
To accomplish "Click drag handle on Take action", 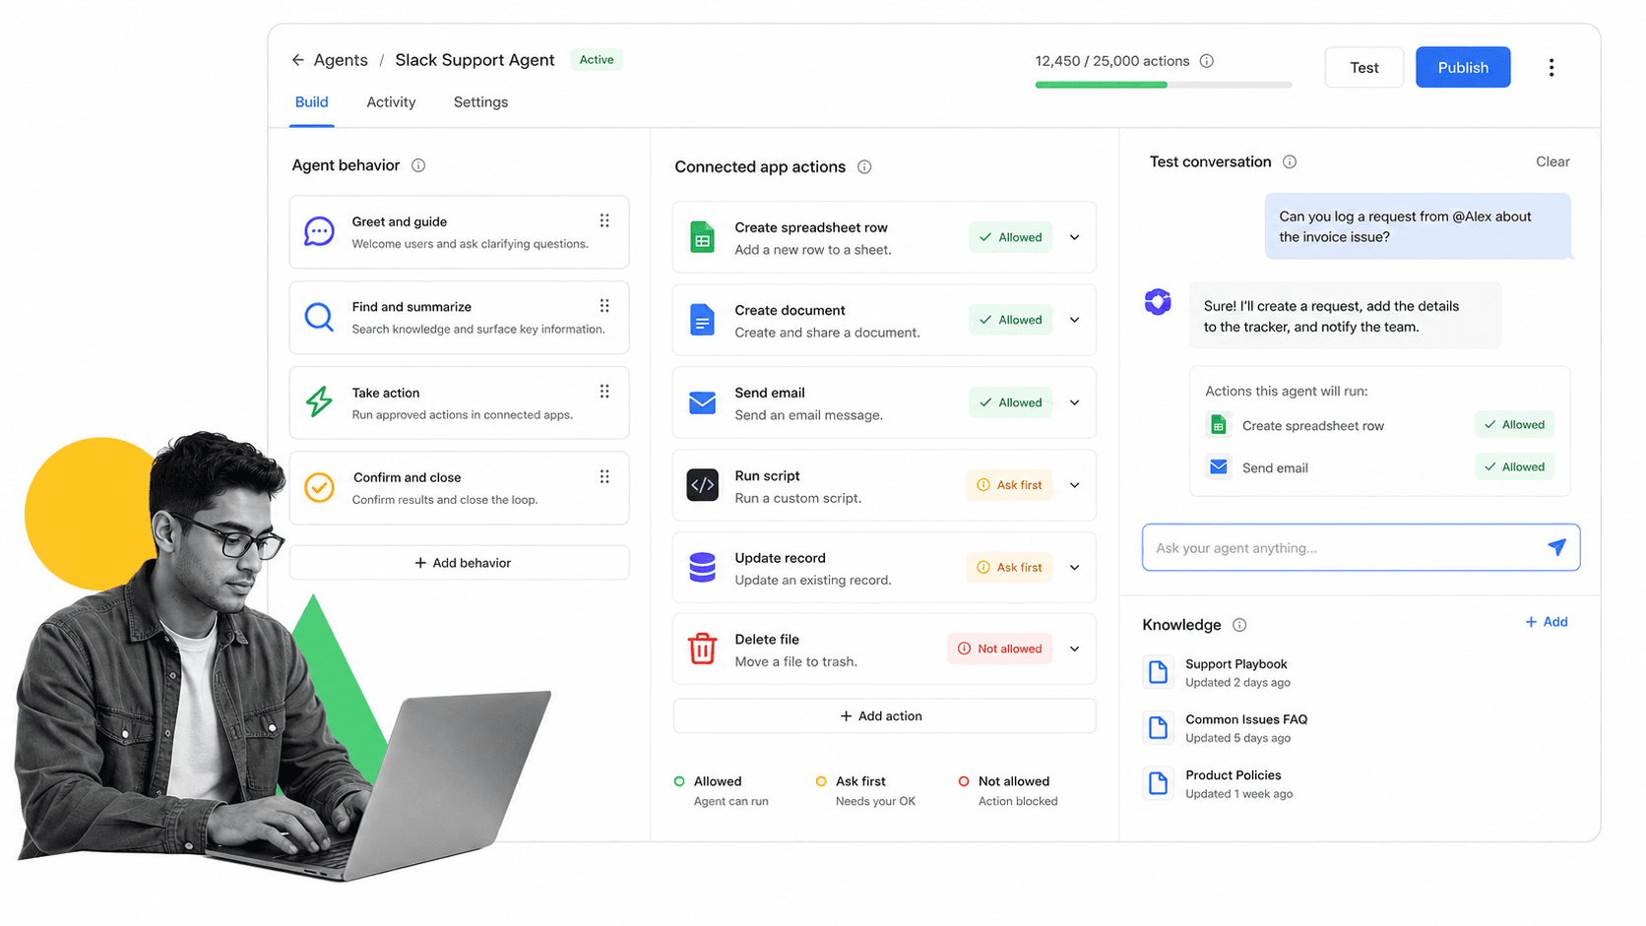I will (x=604, y=392).
